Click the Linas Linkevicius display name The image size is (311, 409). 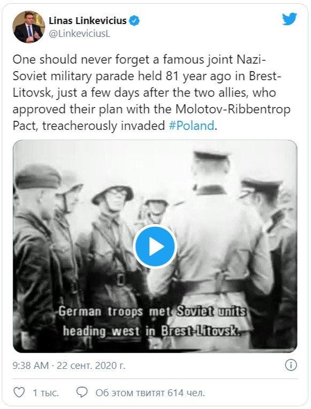88,21
